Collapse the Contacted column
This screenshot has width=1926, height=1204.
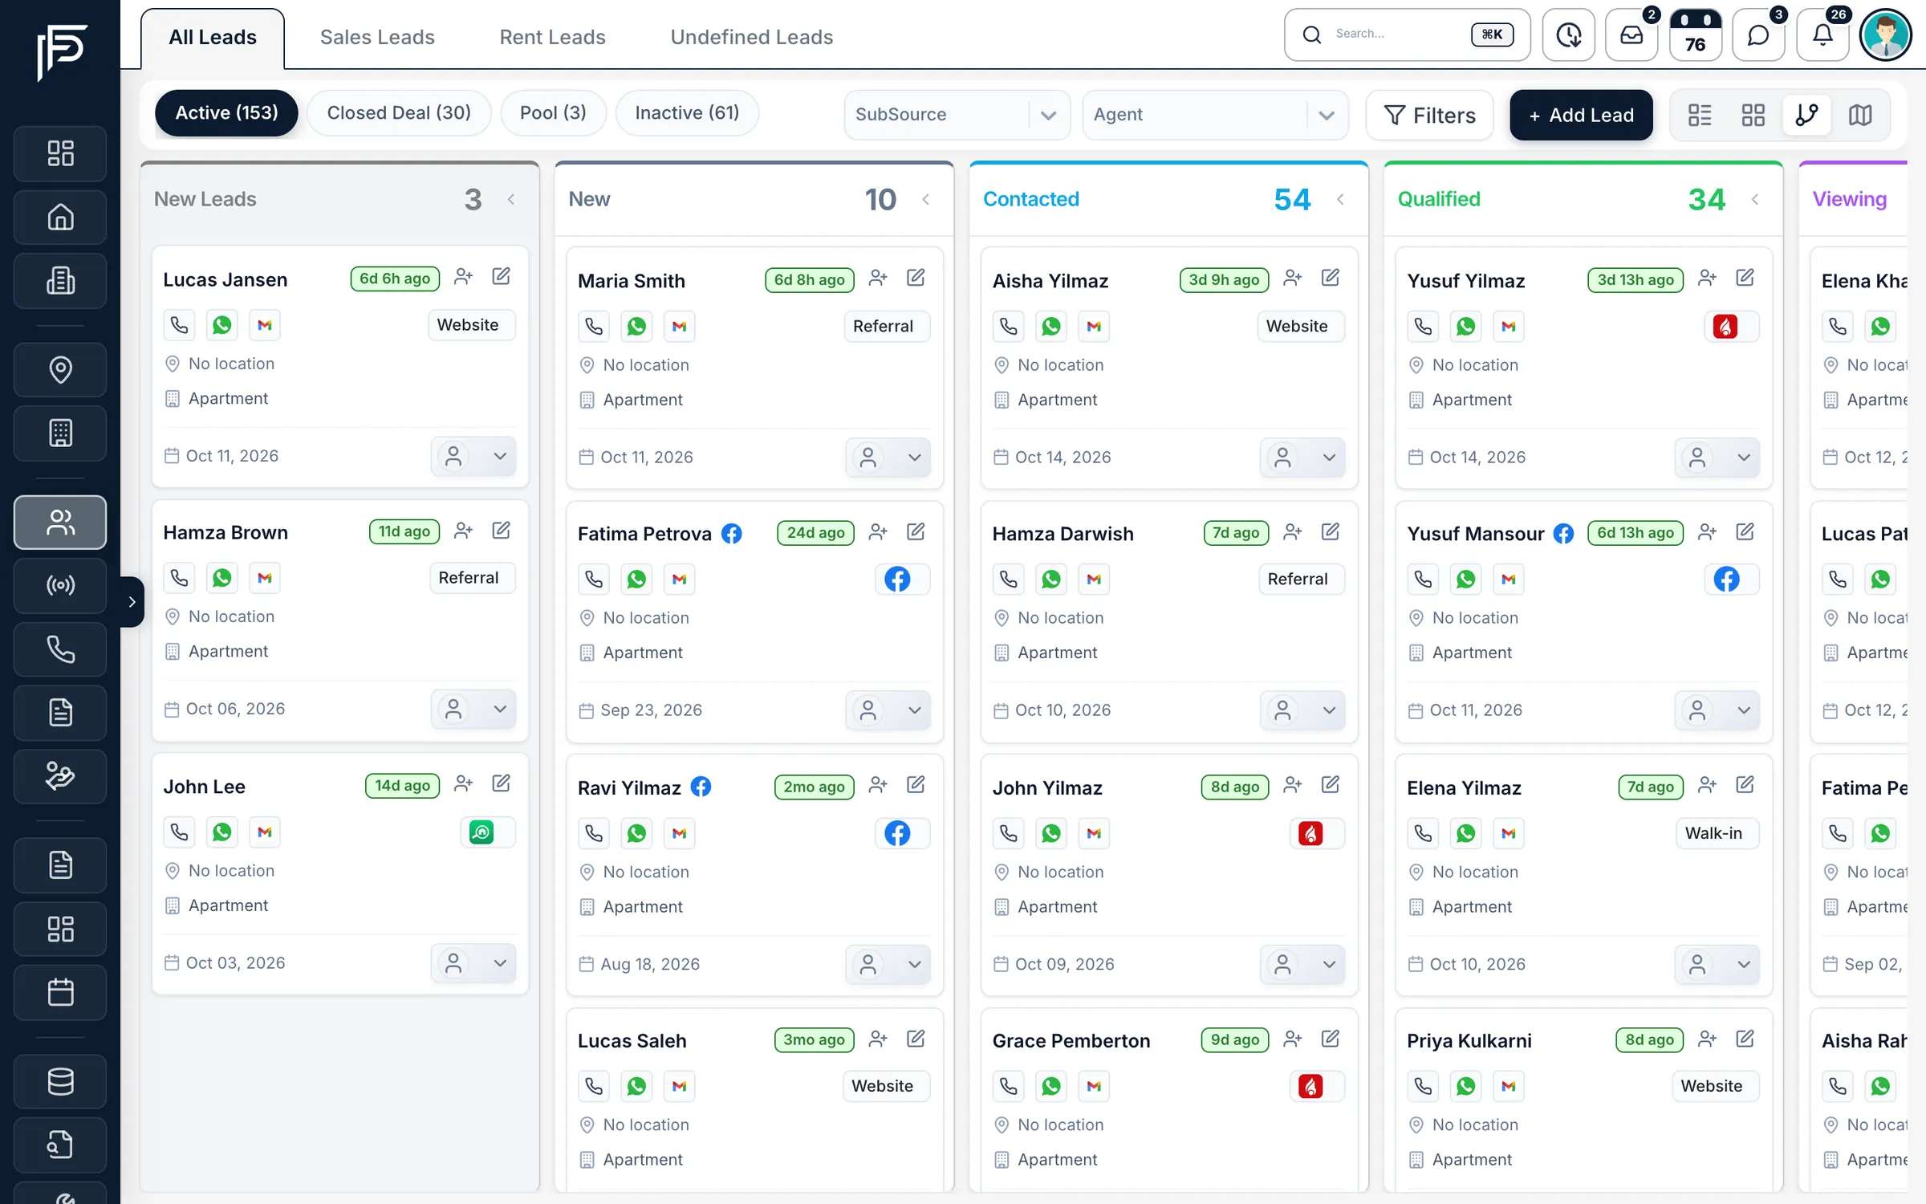coord(1340,199)
